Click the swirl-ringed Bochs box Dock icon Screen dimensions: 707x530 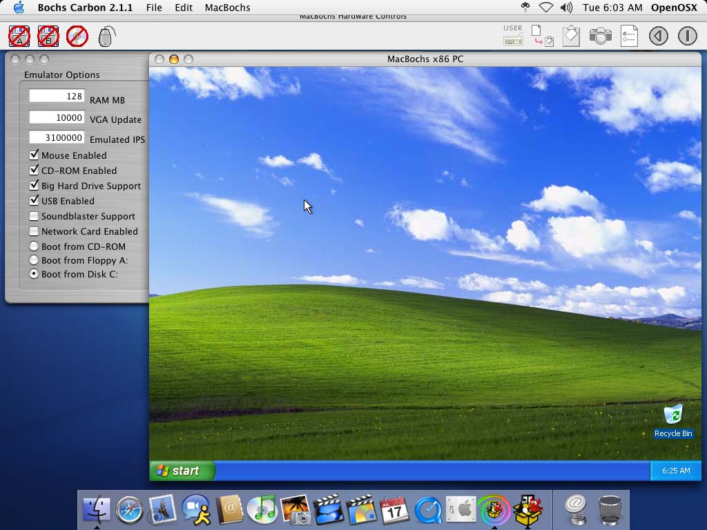click(x=494, y=511)
